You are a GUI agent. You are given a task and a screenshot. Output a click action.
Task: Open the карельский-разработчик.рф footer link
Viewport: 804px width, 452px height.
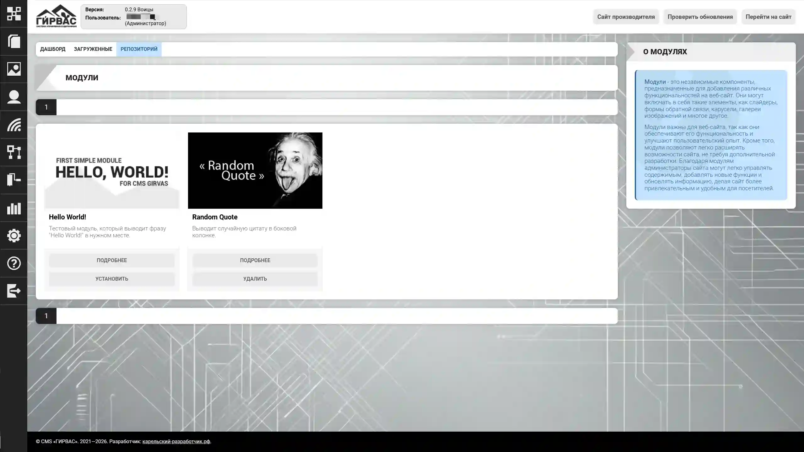click(176, 441)
